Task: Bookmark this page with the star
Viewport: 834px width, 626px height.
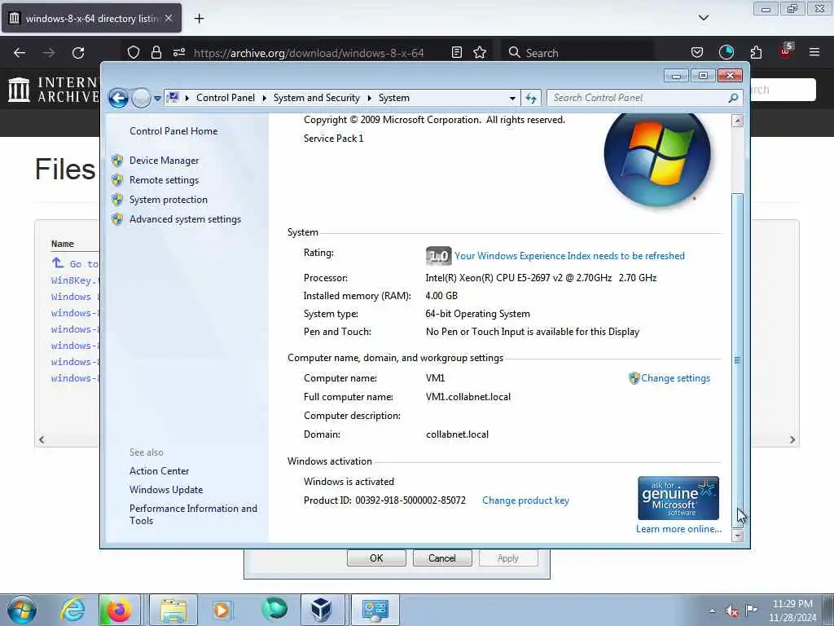Action: click(x=480, y=52)
